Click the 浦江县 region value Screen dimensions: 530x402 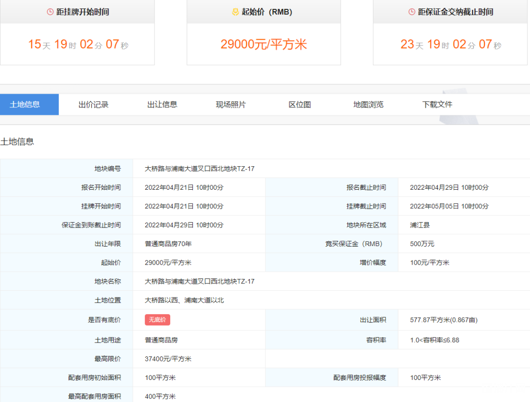(x=420, y=225)
